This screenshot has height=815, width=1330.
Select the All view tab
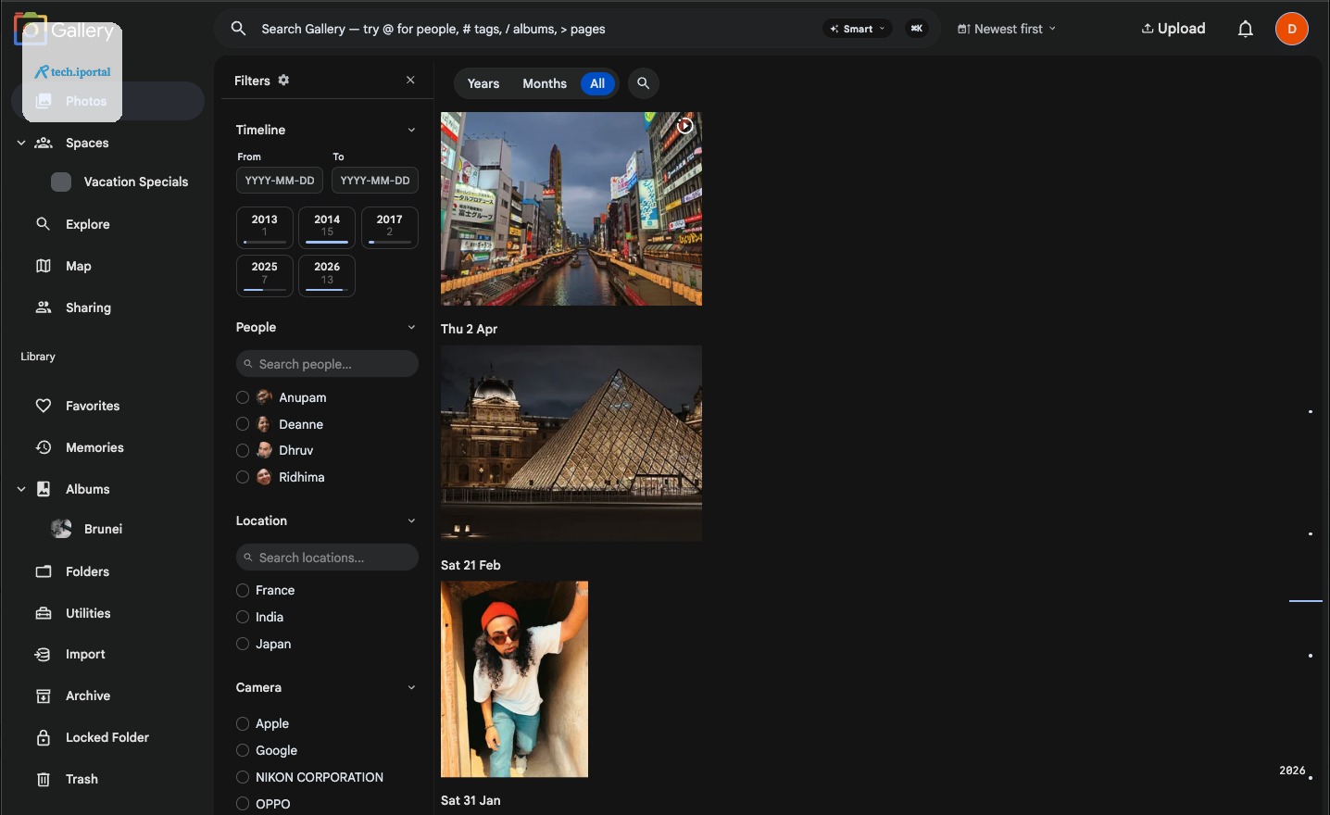598,83
